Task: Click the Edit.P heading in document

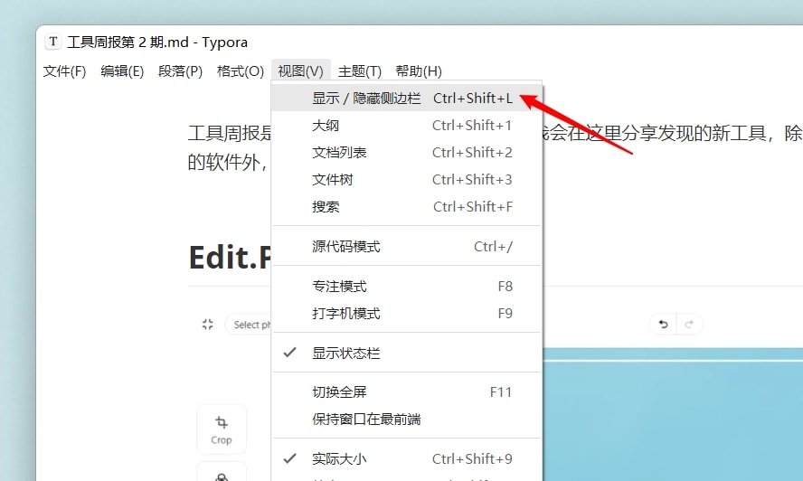Action: tap(230, 257)
